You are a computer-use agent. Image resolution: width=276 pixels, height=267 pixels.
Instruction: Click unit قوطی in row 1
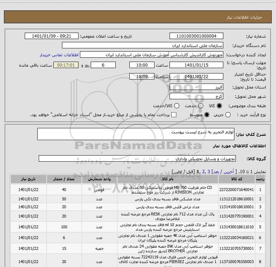point(99,190)
